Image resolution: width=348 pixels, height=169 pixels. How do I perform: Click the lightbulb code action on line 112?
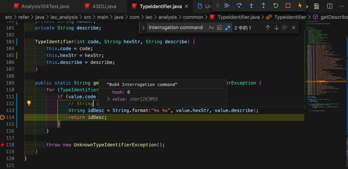pyautogui.click(x=29, y=103)
